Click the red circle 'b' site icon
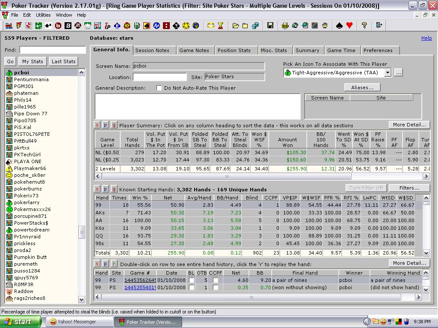The image size is (438, 328). (58, 26)
